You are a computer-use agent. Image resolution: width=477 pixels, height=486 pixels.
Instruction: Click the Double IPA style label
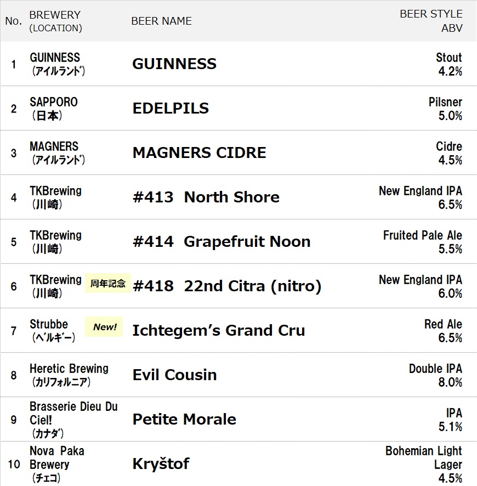pos(435,369)
